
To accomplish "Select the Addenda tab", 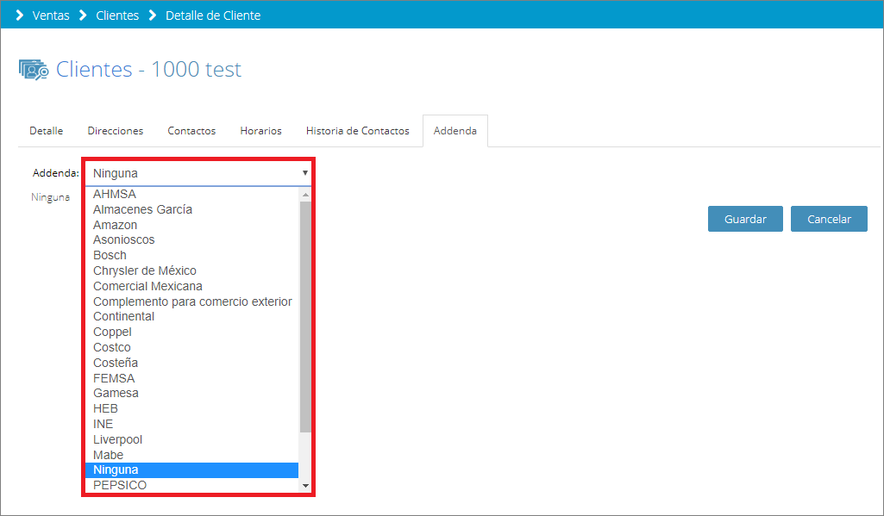I will [455, 131].
